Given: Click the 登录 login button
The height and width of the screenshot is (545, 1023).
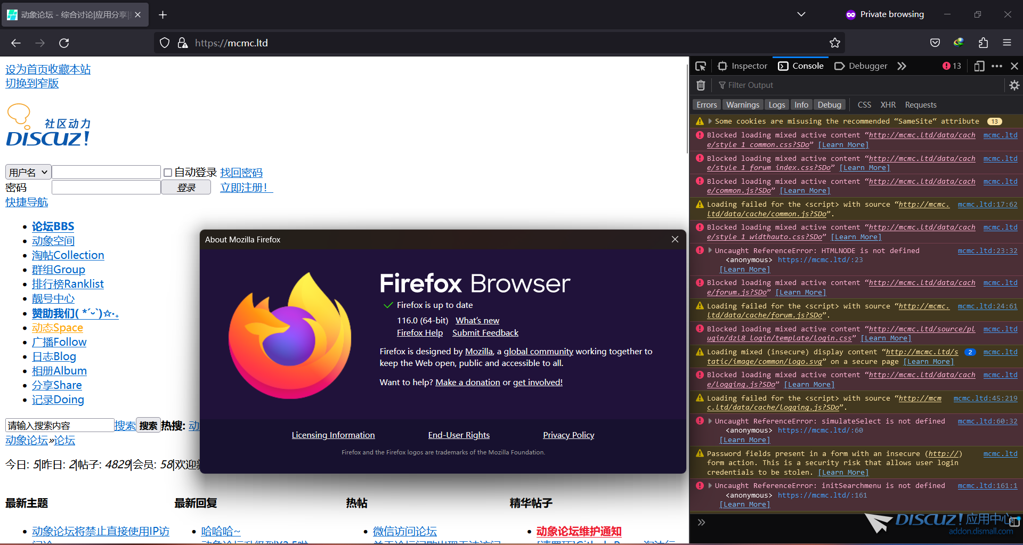Looking at the screenshot, I should tap(186, 188).
